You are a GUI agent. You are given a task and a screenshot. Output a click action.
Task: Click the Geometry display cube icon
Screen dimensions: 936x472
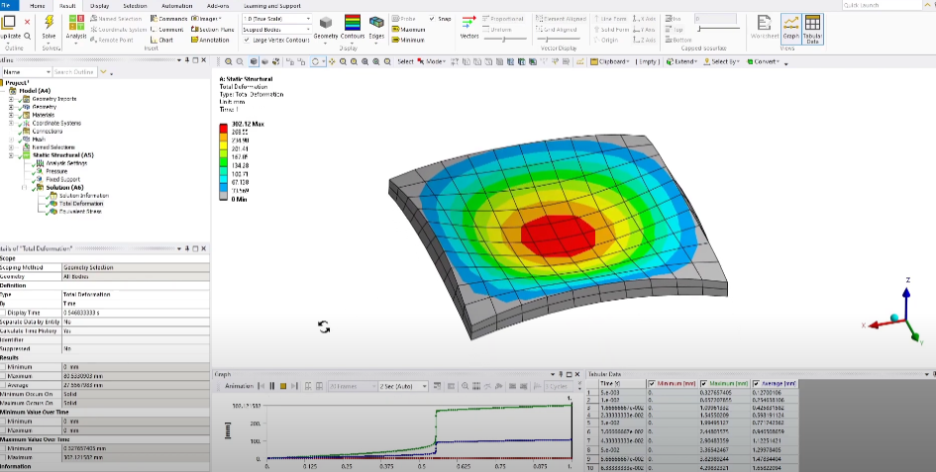325,24
